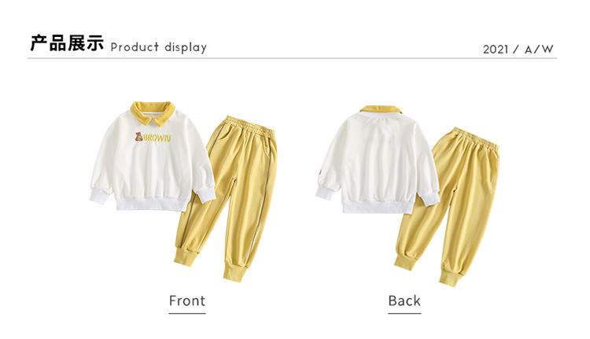Viewport: 590px width, 339px height.
Task: Click the elastic waistband of back pants
Action: tap(475, 138)
